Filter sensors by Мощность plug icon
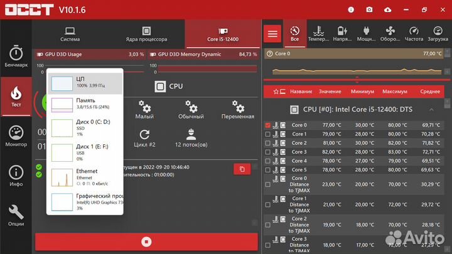This screenshot has width=452, height=254. point(366,34)
